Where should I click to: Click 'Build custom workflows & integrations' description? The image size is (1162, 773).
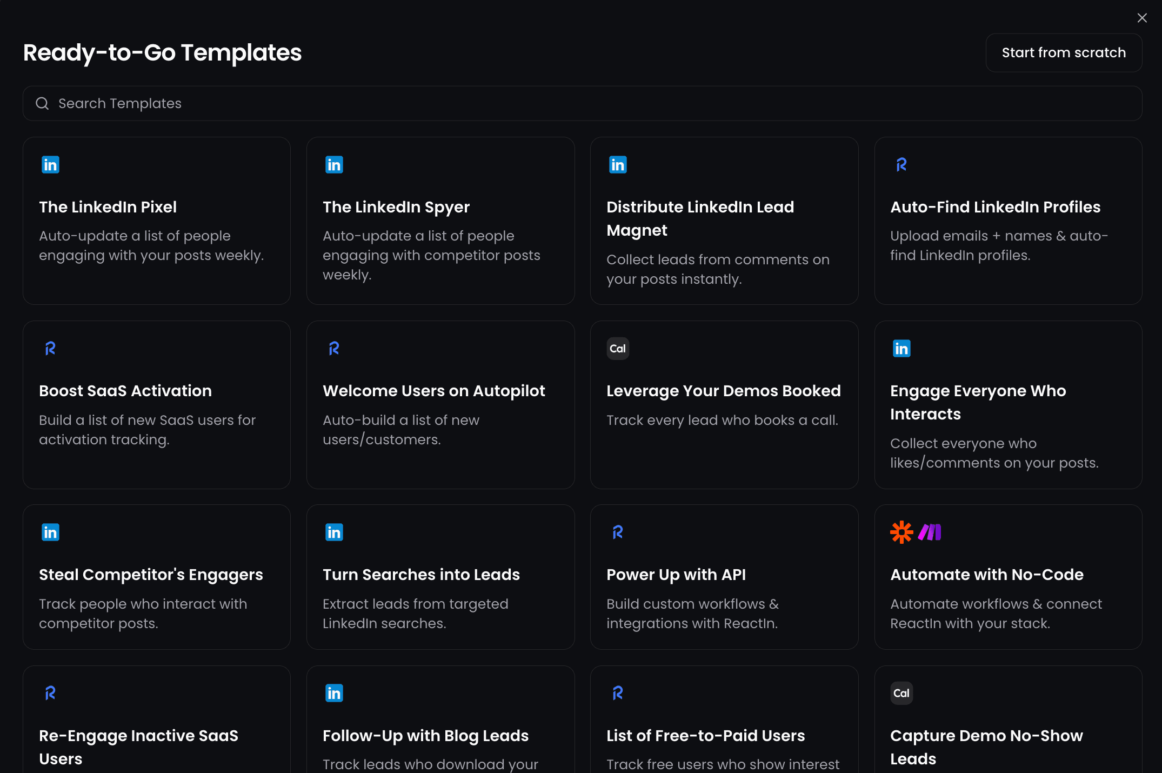point(692,614)
